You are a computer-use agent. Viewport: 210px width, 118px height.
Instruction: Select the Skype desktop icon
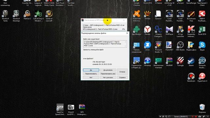click(x=202, y=46)
